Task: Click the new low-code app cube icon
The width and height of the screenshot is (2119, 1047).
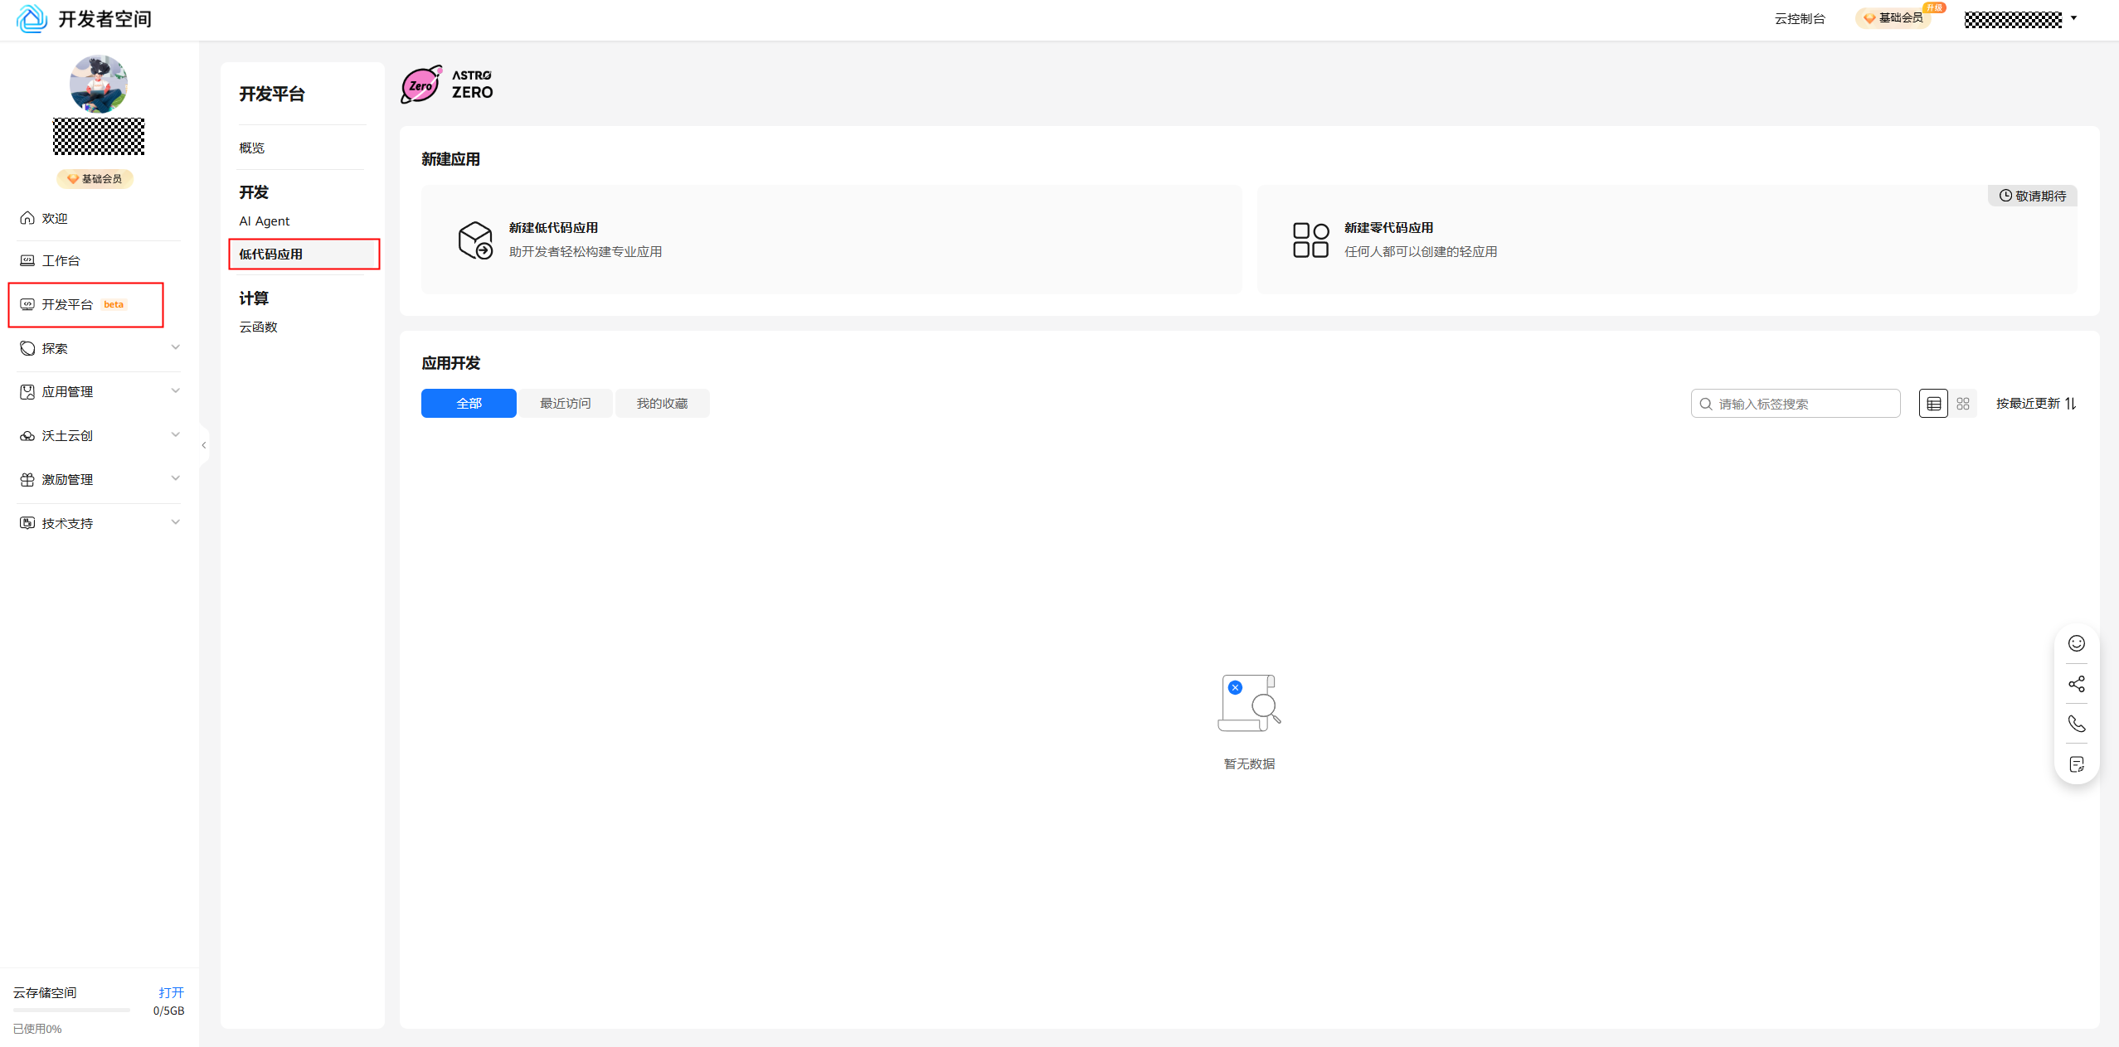Action: (475, 240)
